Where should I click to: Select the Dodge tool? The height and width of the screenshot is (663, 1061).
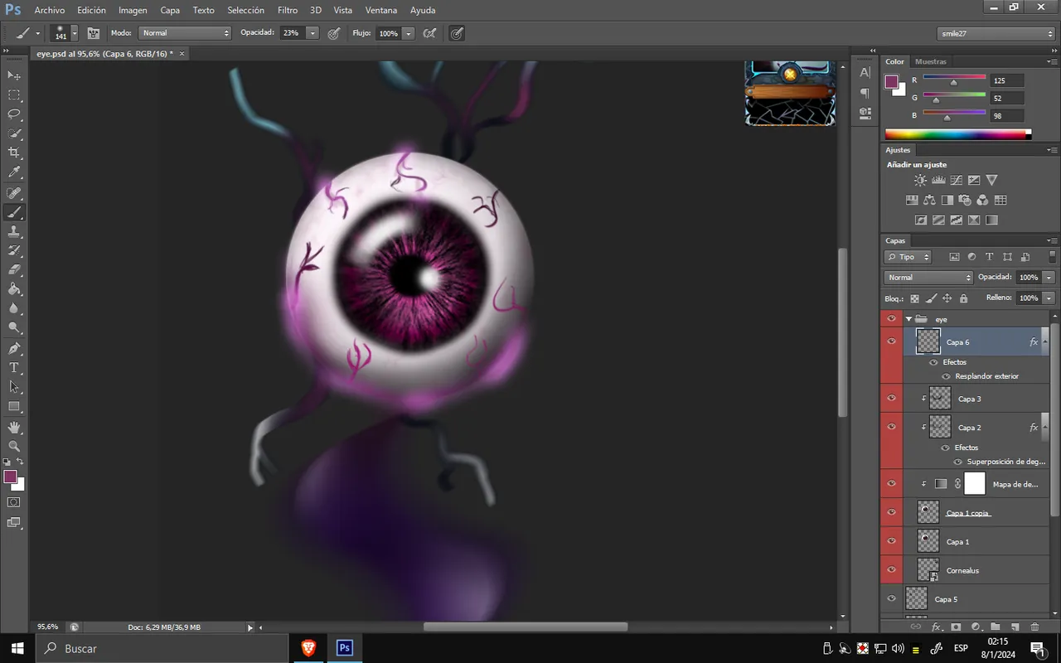[x=14, y=328]
